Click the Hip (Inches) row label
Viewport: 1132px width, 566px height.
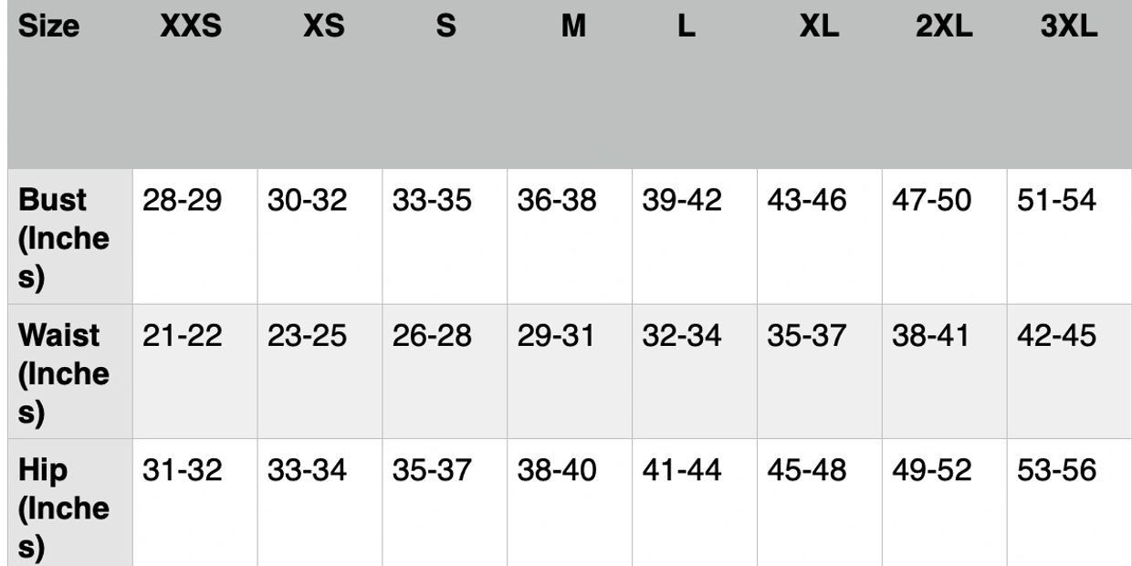[x=63, y=508]
